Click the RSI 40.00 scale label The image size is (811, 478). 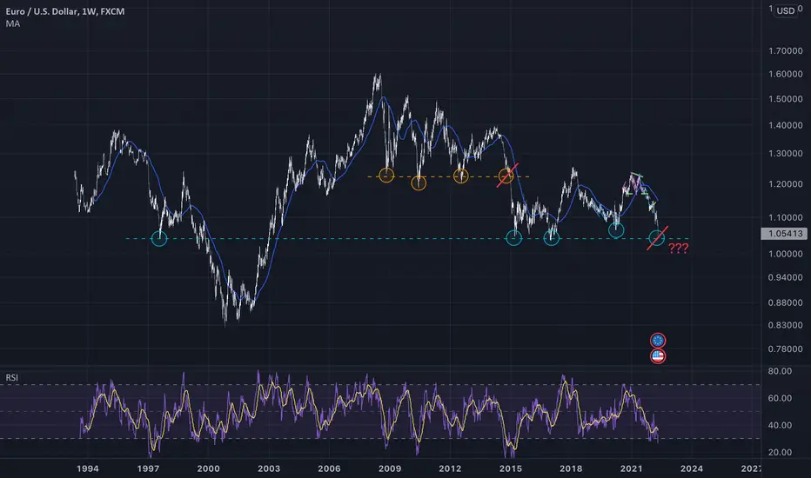point(780,425)
